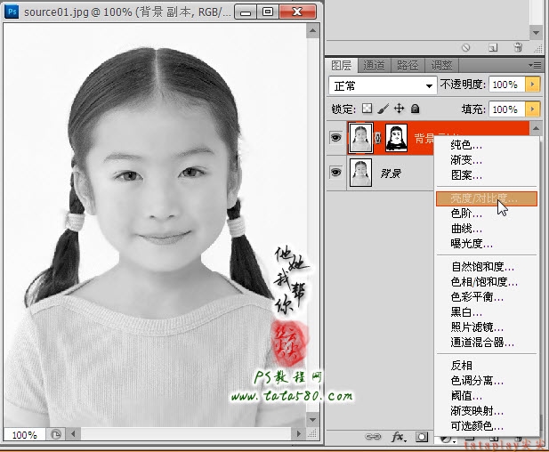The height and width of the screenshot is (452, 549).
Task: Select the 背景 layer thumbnail
Action: click(360, 173)
